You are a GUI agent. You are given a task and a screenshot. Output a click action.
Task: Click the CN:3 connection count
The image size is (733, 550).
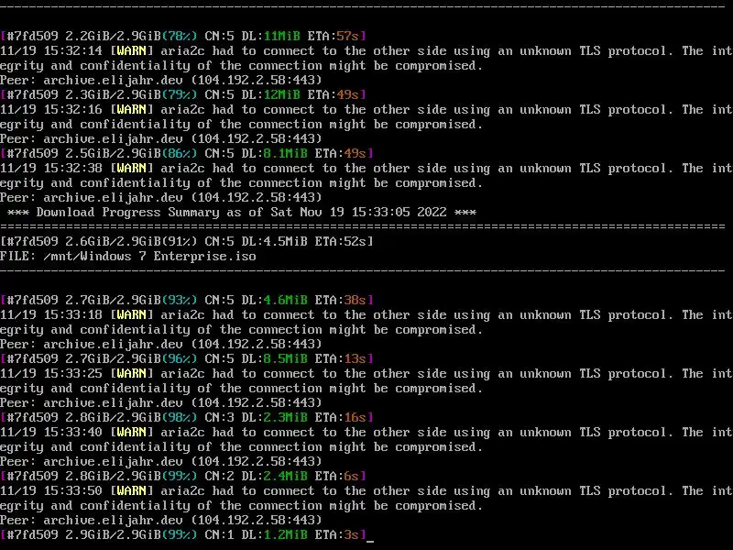(x=219, y=417)
